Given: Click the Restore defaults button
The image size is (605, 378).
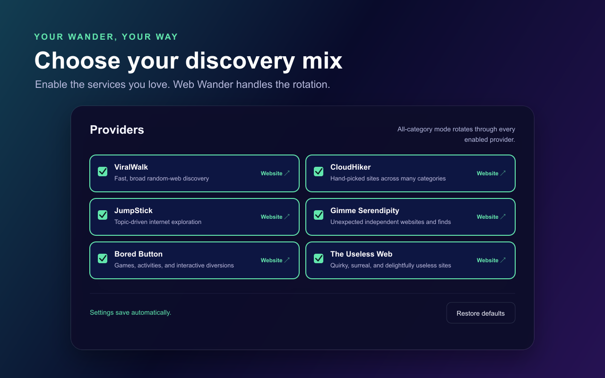Looking at the screenshot, I should 481,313.
